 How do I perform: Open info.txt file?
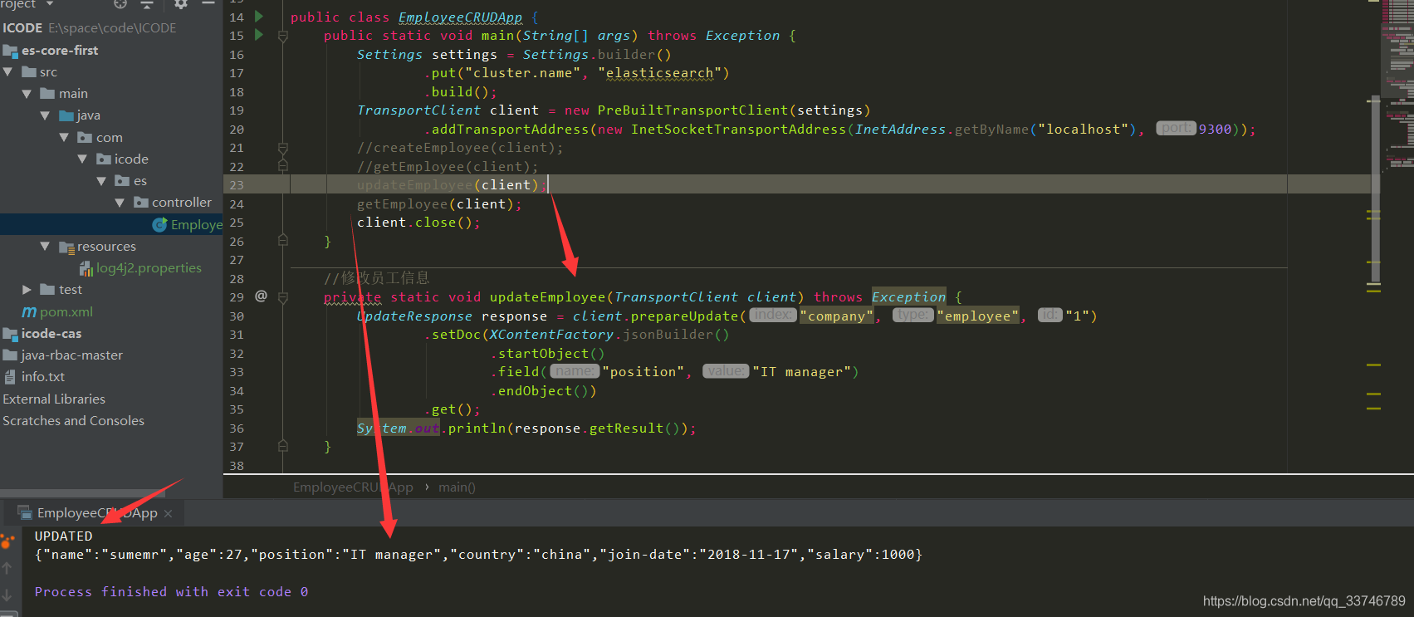pos(43,376)
